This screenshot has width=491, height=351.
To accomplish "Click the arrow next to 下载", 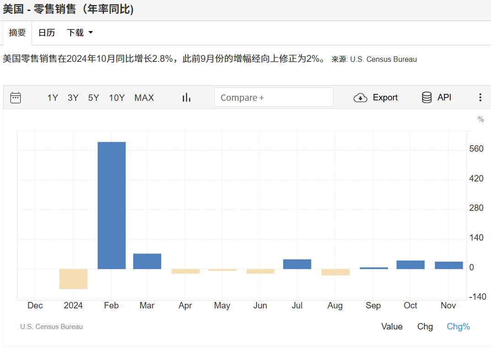I will point(90,33).
